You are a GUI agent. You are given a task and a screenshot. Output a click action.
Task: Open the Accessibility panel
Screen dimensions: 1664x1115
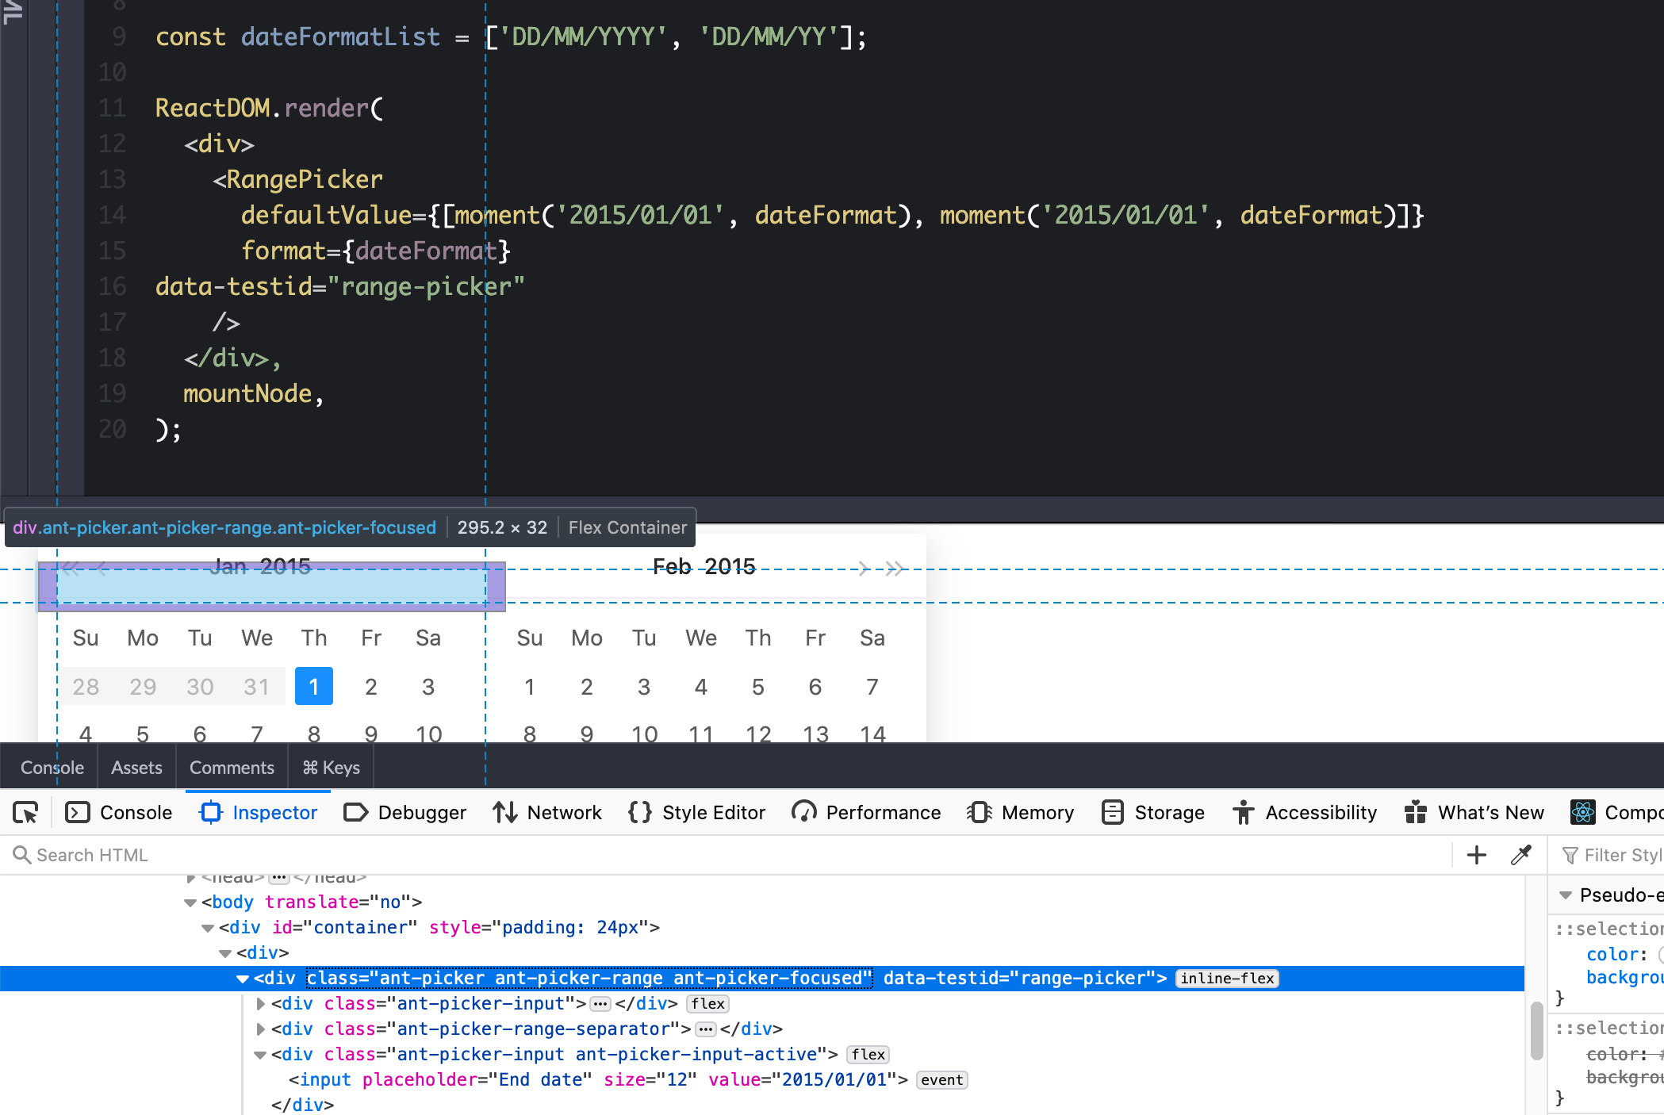[1305, 812]
